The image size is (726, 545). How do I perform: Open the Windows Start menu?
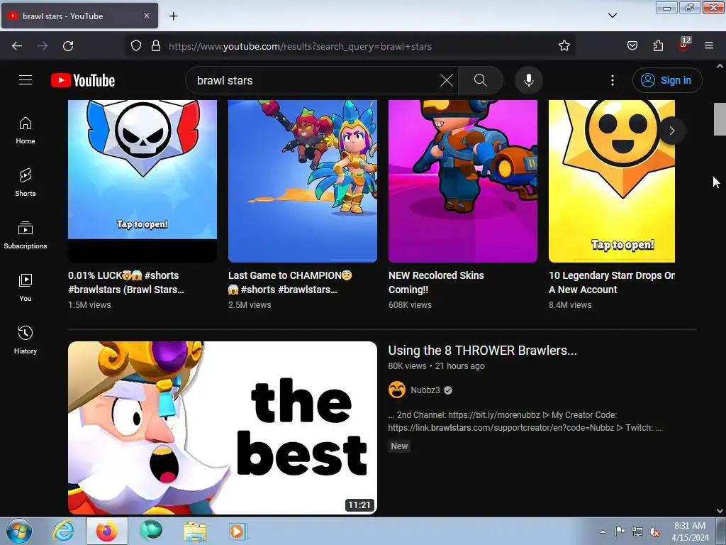pyautogui.click(x=18, y=531)
